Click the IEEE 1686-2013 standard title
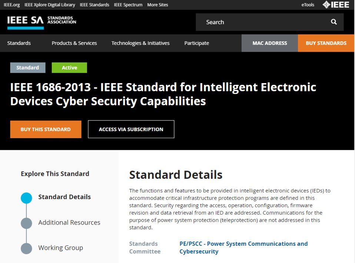This screenshot has width=355, height=263. pos(163,94)
